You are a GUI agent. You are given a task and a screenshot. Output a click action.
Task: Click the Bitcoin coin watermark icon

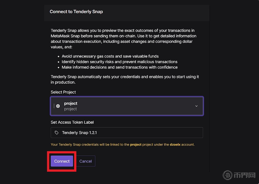click(228, 176)
